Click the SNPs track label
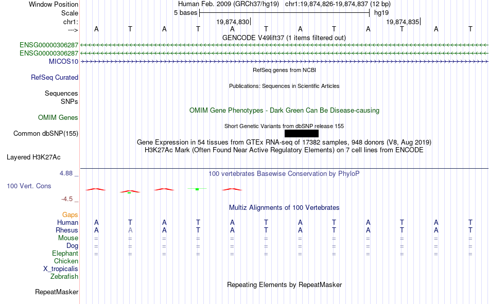Screen dimensions: 489x304 69,101
